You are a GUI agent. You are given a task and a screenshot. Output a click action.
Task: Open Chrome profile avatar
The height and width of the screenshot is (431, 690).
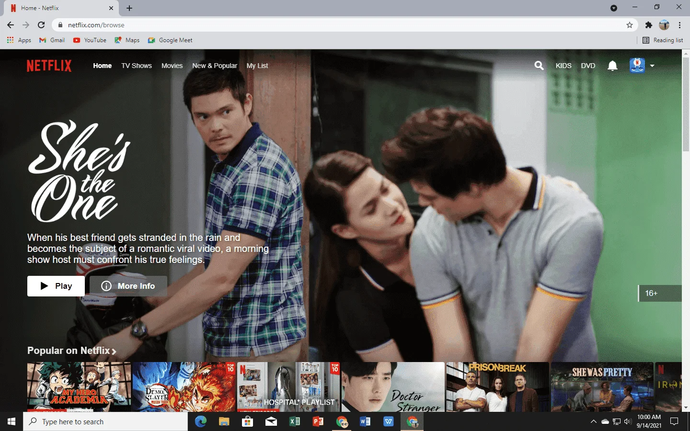tap(664, 25)
